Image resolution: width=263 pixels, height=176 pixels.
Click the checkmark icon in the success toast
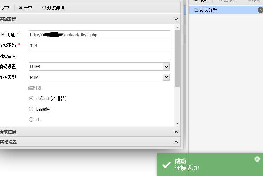coord(167,165)
